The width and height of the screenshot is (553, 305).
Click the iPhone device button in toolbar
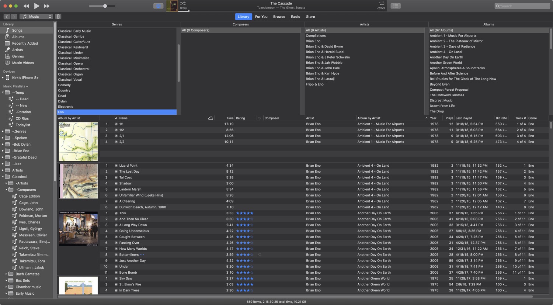tap(58, 17)
